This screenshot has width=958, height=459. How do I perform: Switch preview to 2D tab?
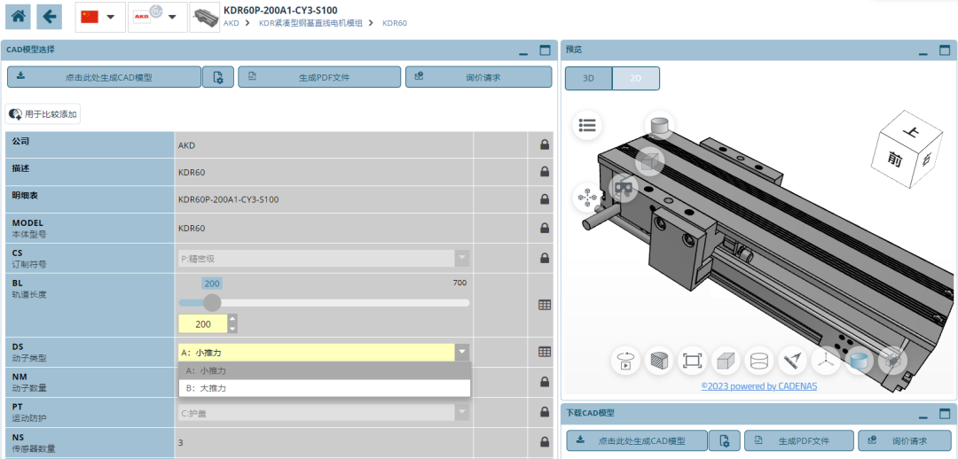(635, 79)
